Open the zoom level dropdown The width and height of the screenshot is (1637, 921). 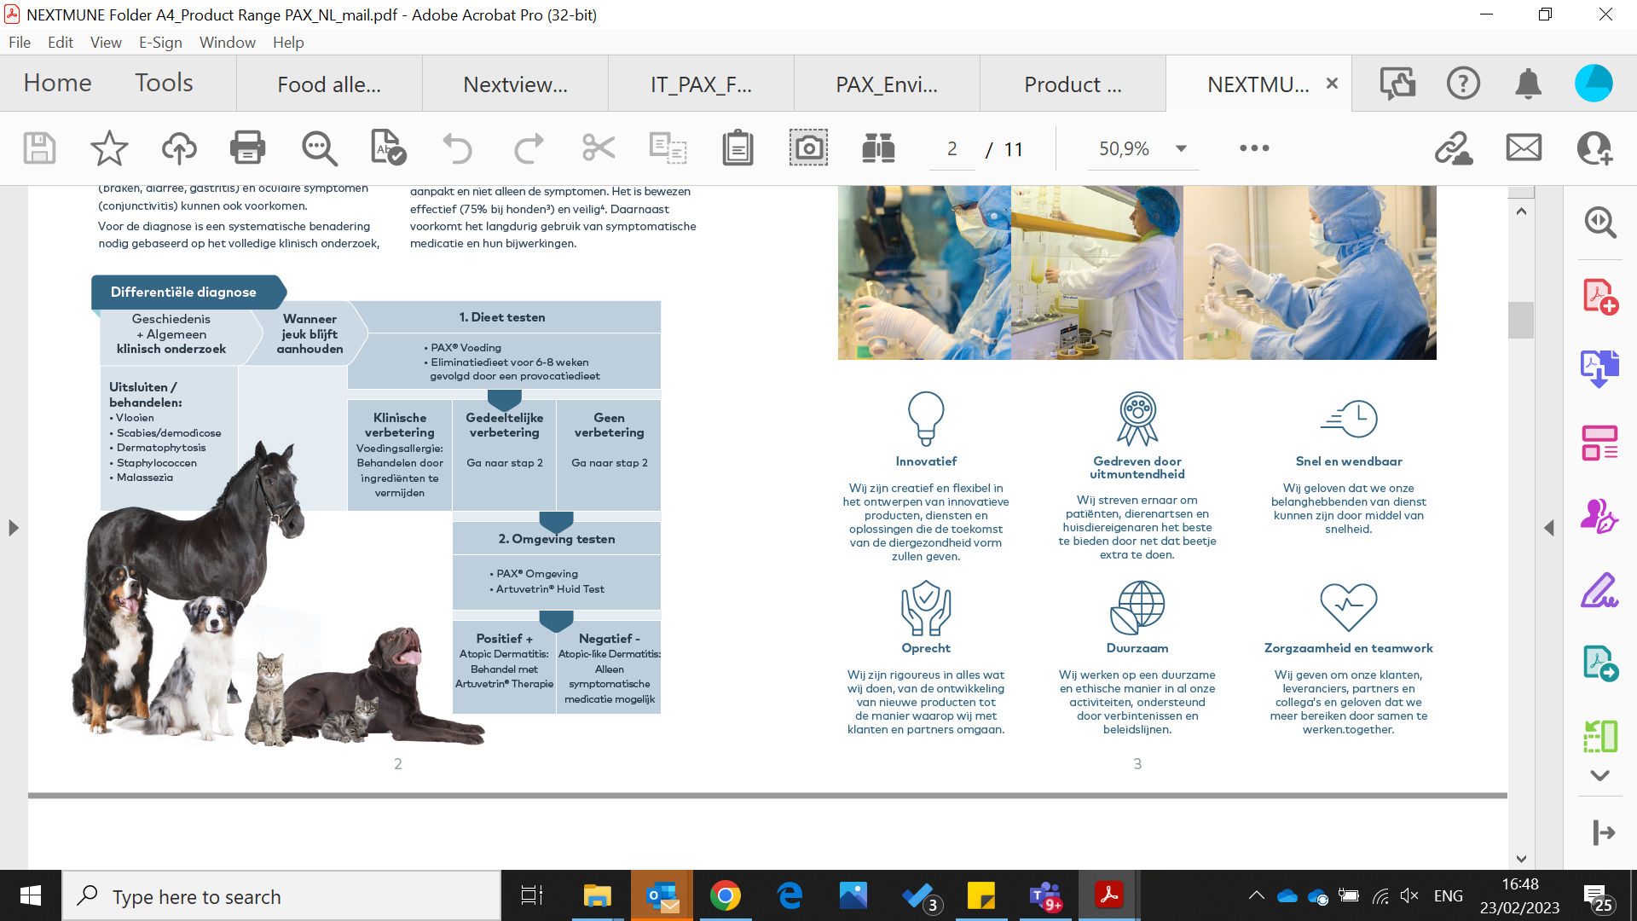pyautogui.click(x=1181, y=148)
